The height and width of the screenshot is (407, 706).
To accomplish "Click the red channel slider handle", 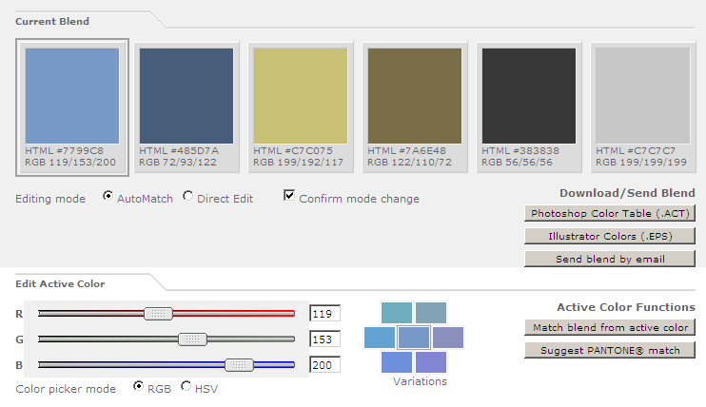I will 158,314.
